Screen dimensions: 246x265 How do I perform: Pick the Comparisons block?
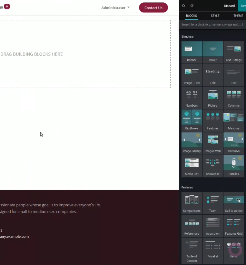point(191,203)
